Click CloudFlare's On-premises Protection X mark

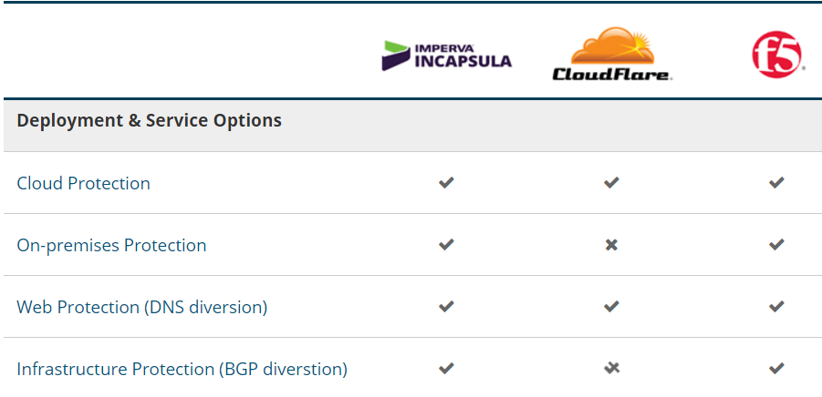pyautogui.click(x=611, y=245)
